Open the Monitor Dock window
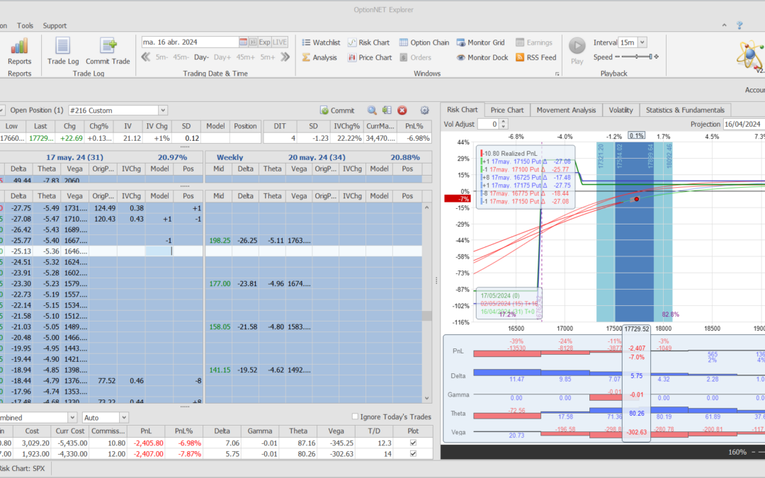The image size is (765, 478). 482,57
